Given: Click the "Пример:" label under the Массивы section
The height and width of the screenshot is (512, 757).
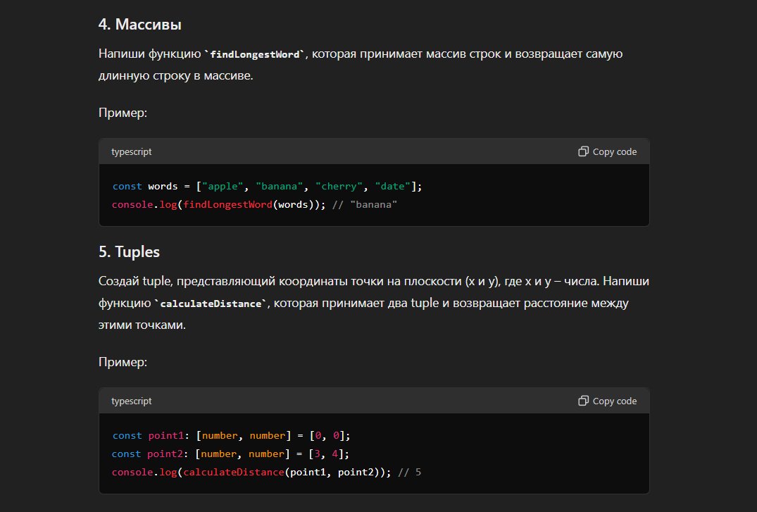Looking at the screenshot, I should coord(123,113).
